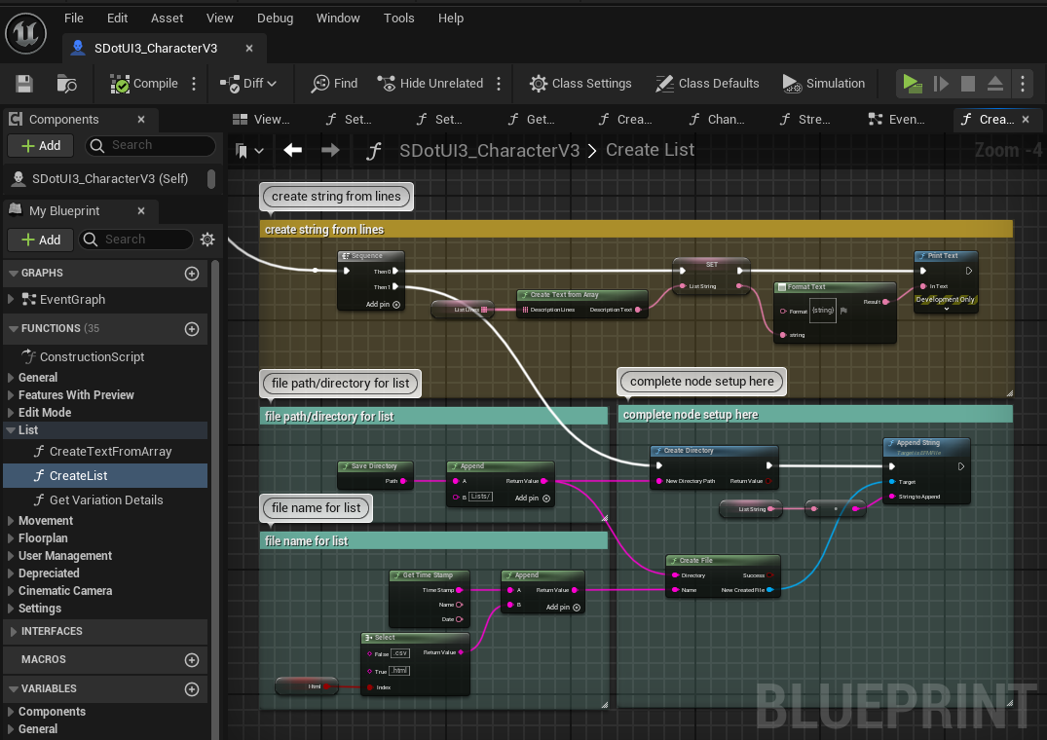Add a new function with plus icon
Screen dimensions: 1047x740
tap(192, 329)
